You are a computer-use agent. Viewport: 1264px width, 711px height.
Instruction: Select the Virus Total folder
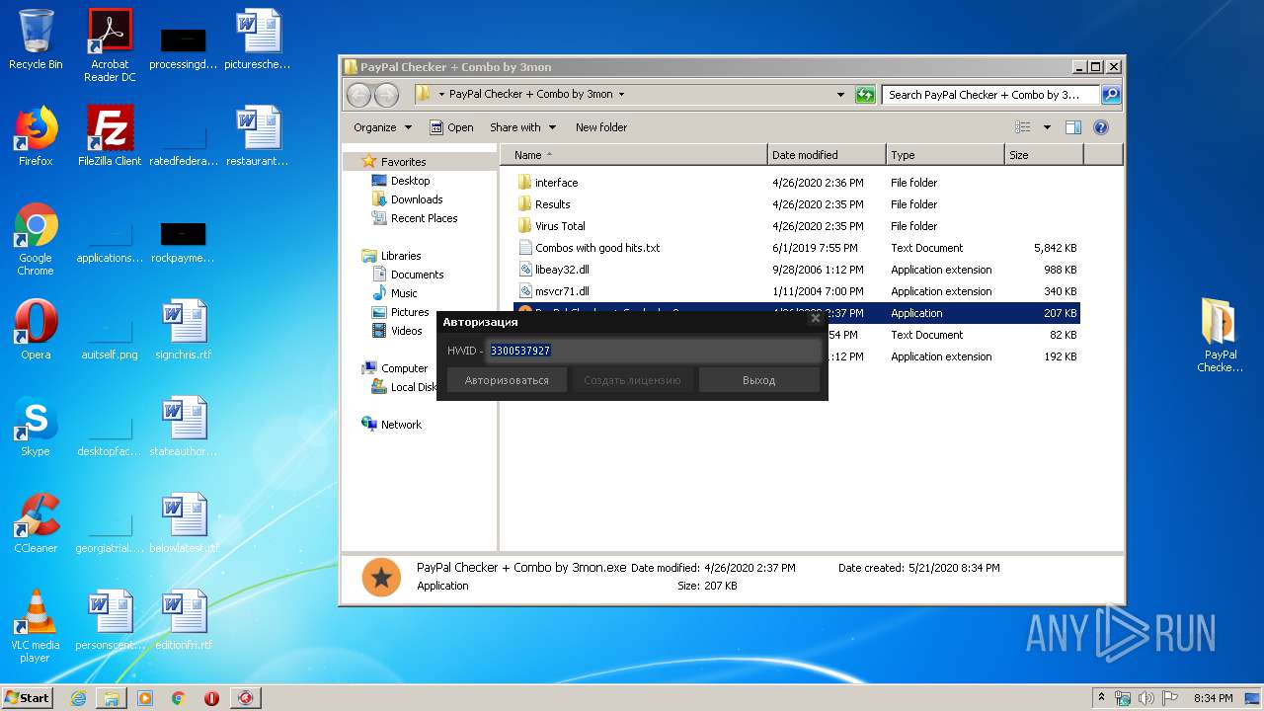(560, 226)
